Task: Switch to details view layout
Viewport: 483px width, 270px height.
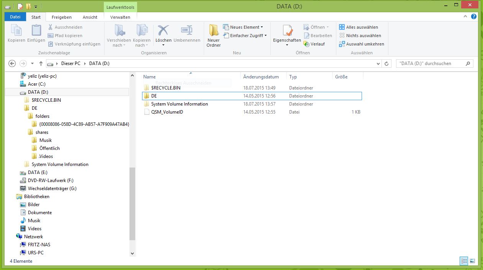Action: (x=464, y=261)
